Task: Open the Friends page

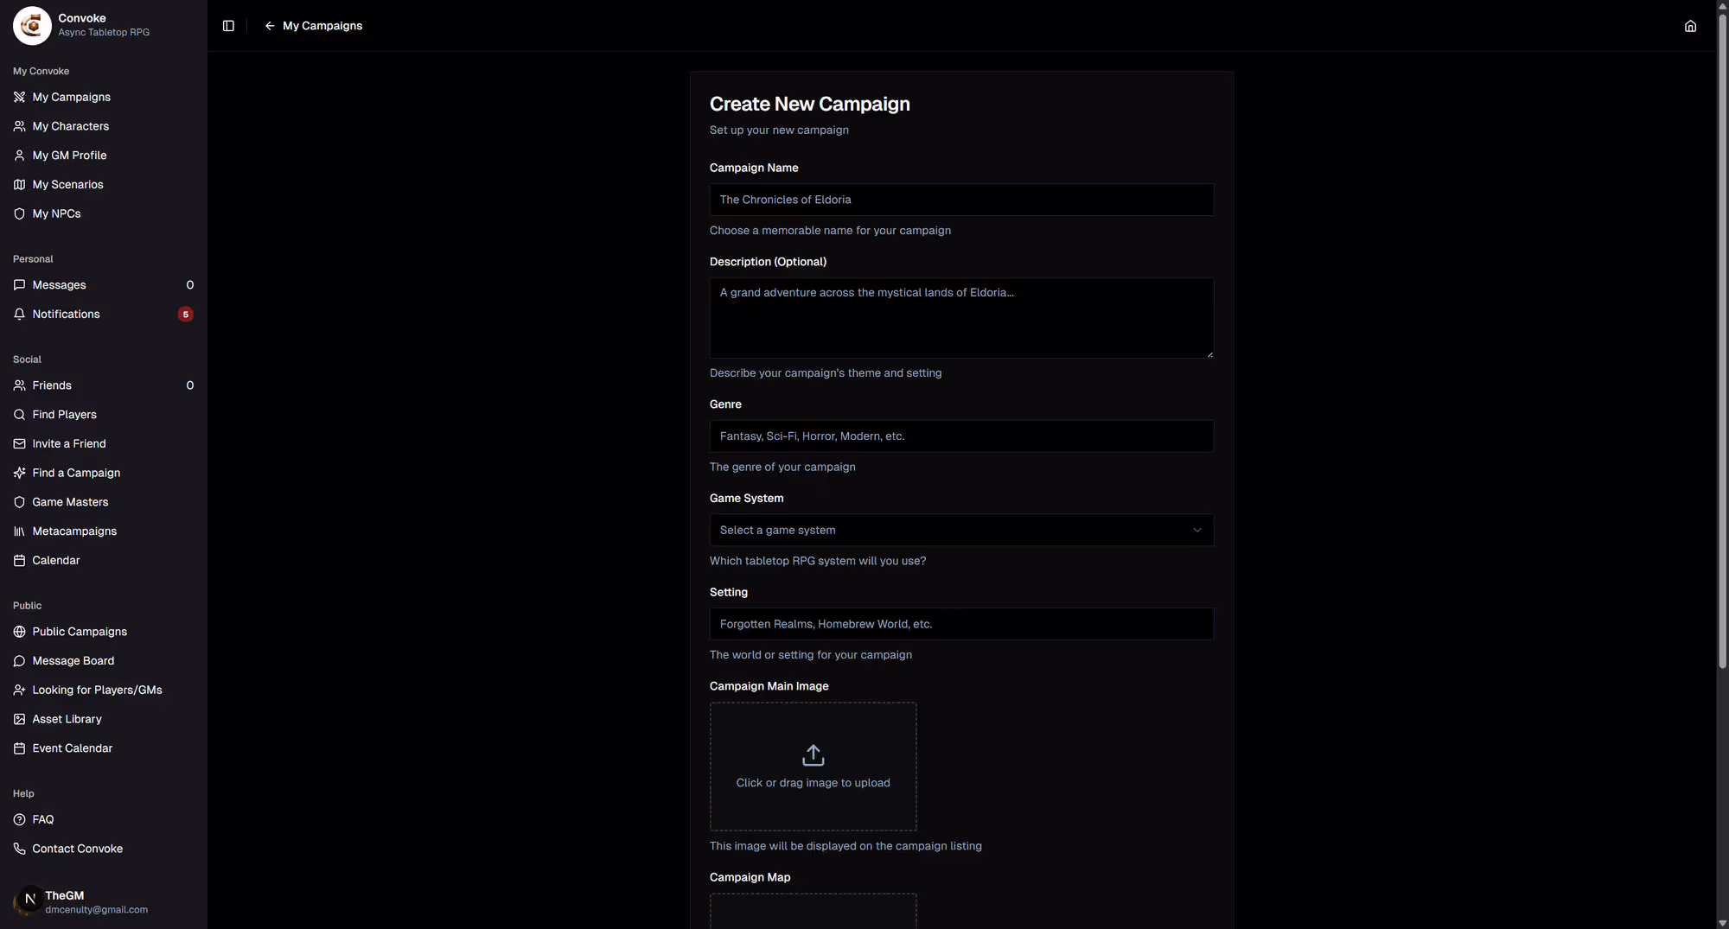Action: coord(103,385)
